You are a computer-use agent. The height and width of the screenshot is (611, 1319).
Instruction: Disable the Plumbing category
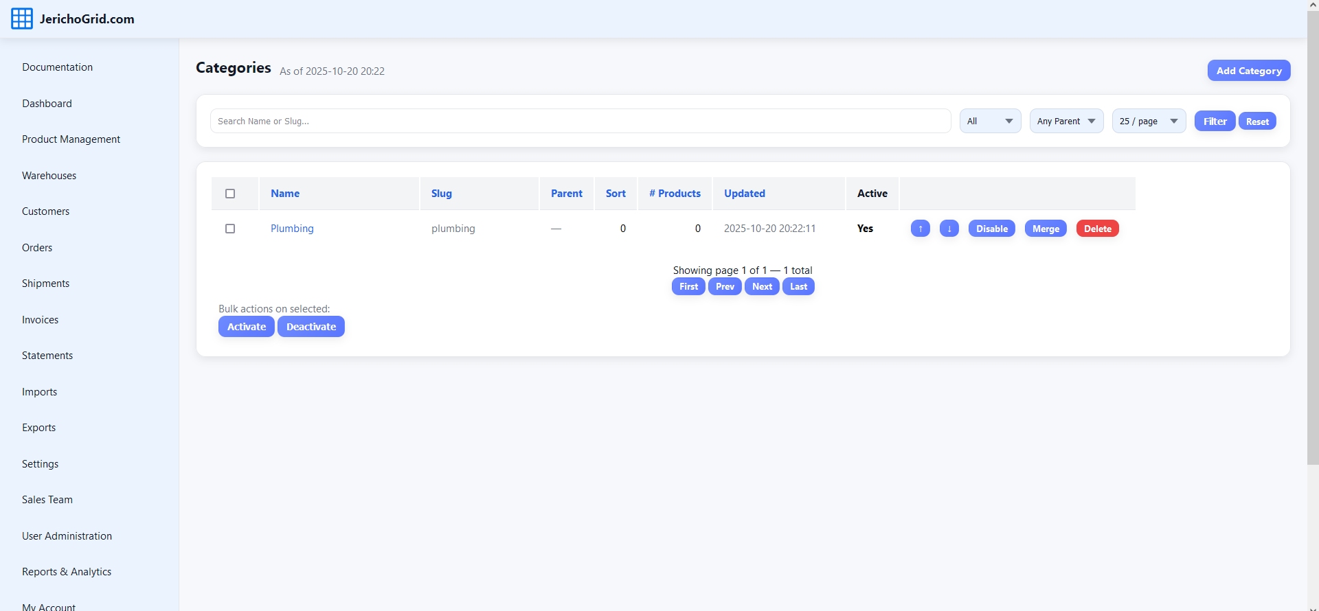coord(991,229)
